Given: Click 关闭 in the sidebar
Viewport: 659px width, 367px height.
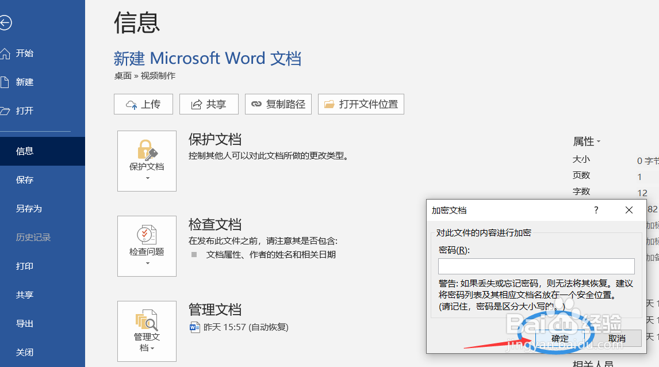Looking at the screenshot, I should tap(43, 352).
